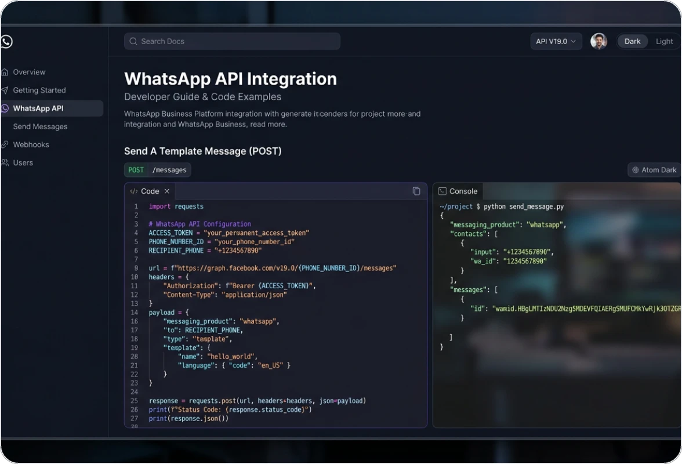
Task: Open the Atom Dark theme selector
Action: pyautogui.click(x=654, y=170)
